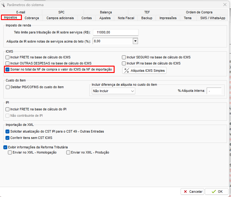Click the red X icon on Cancelar

pyautogui.click(x=185, y=192)
